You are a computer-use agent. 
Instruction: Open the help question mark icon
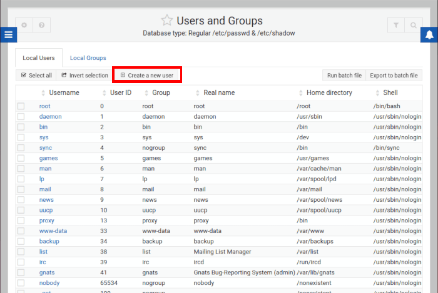(42, 25)
